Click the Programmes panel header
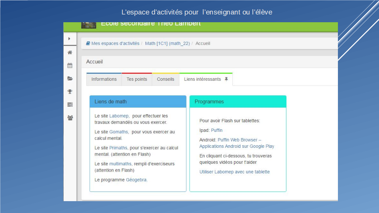This screenshot has width=379, height=213. [238, 101]
